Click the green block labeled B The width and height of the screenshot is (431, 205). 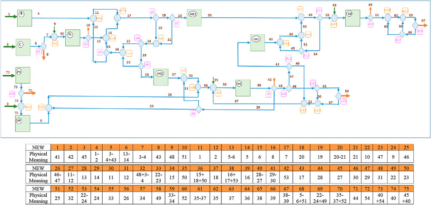pyautogui.click(x=24, y=18)
